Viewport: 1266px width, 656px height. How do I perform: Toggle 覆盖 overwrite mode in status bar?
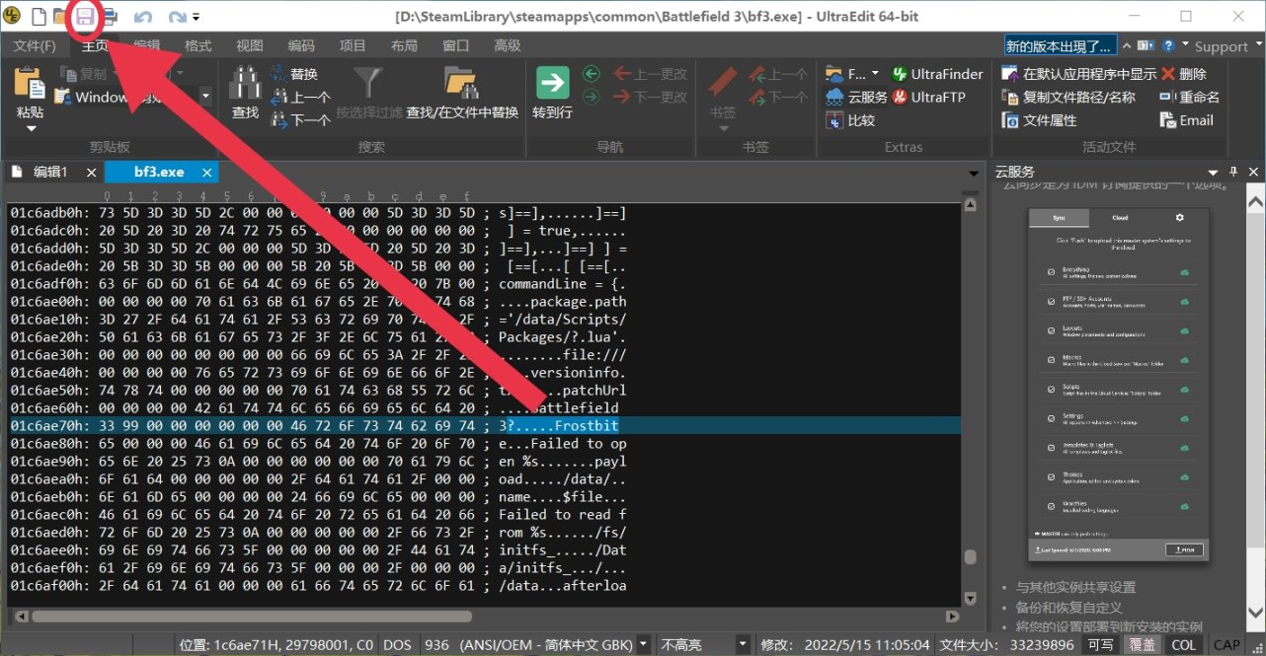pyautogui.click(x=1142, y=644)
